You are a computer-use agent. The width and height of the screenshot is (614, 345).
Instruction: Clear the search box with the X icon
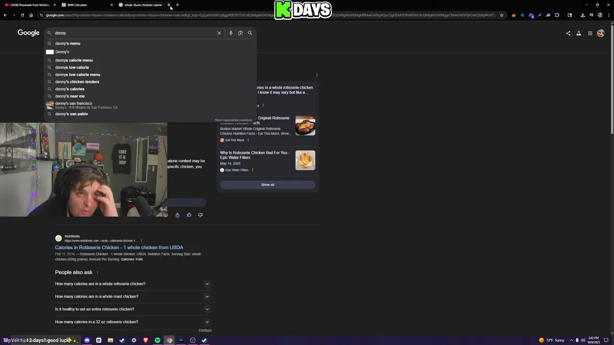[219, 33]
